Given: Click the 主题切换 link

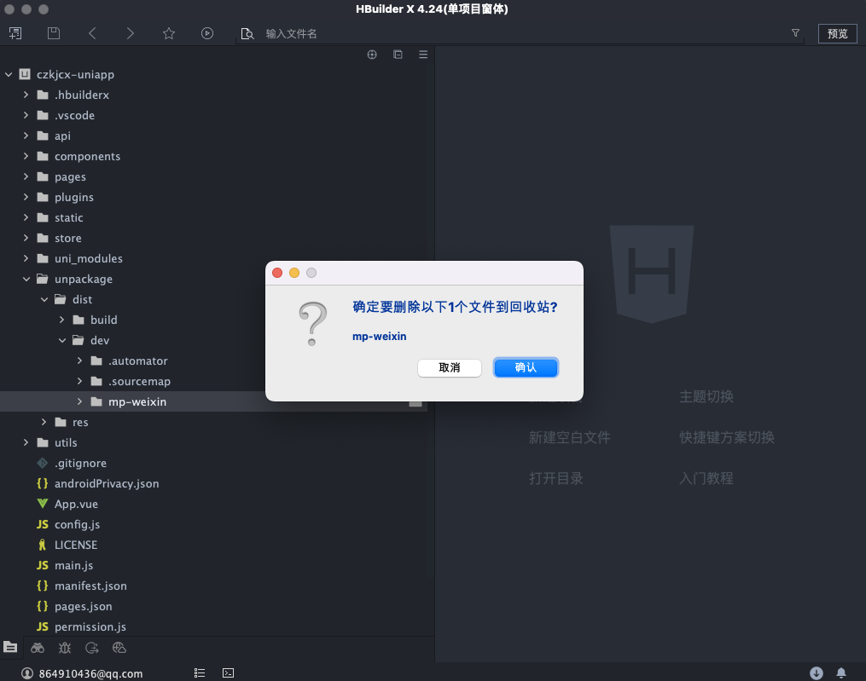Looking at the screenshot, I should 706,397.
